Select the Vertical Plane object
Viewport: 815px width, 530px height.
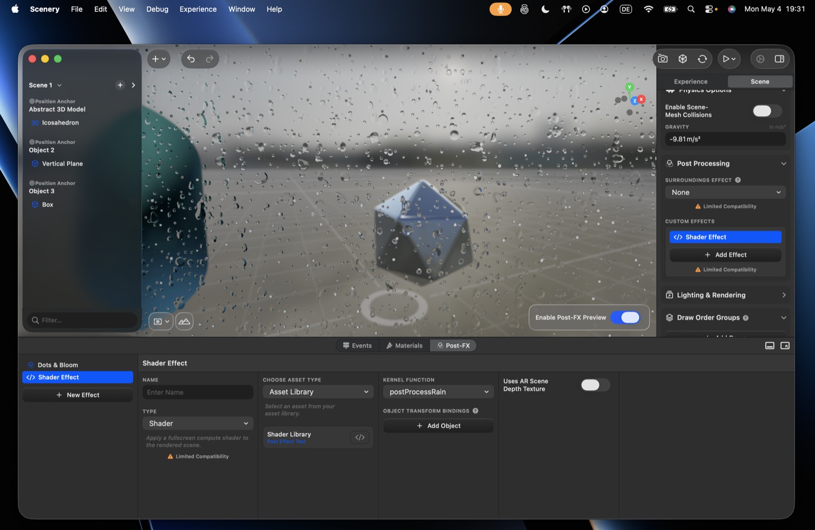62,164
